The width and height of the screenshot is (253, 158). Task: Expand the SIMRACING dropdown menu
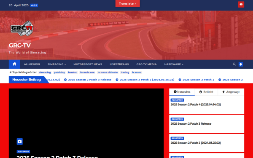point(57,64)
